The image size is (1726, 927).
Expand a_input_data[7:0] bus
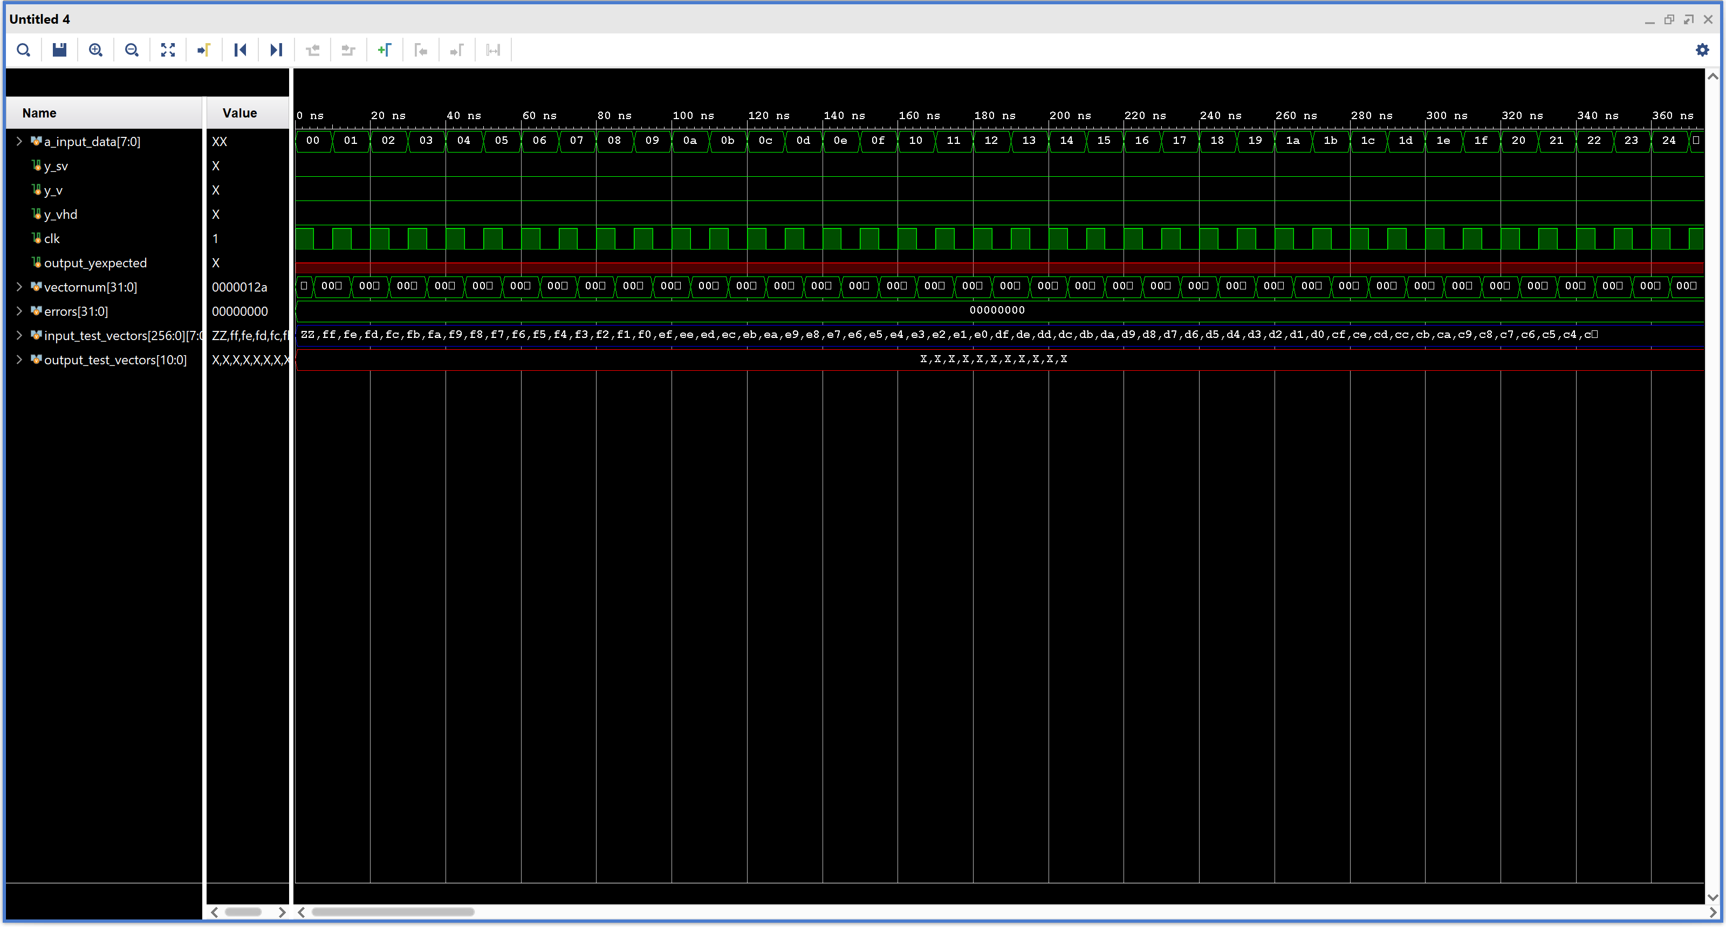(19, 141)
